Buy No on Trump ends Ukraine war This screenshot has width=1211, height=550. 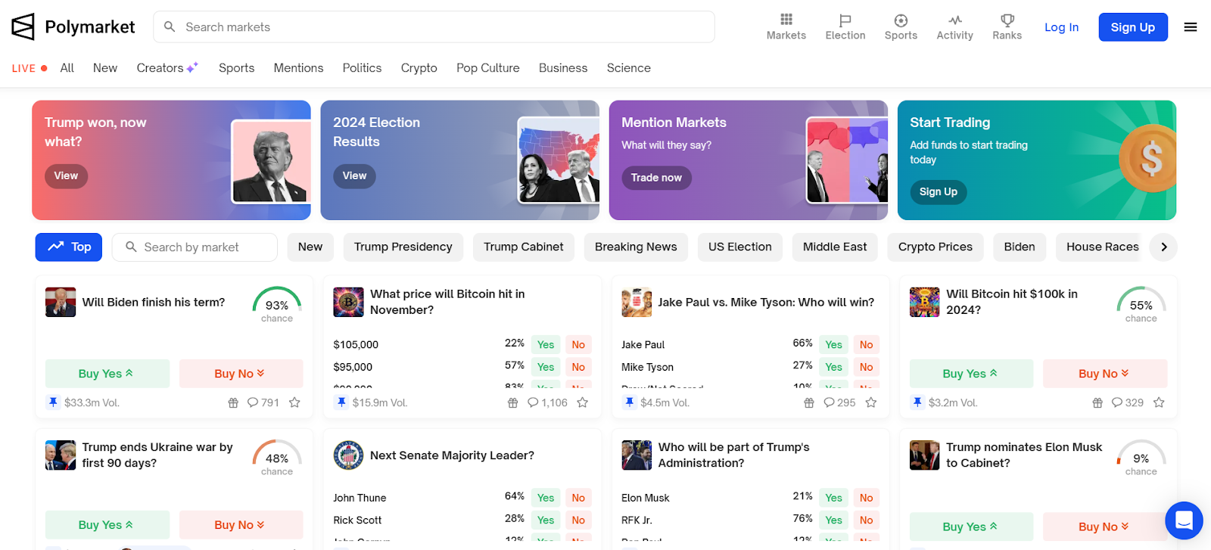pyautogui.click(x=241, y=525)
